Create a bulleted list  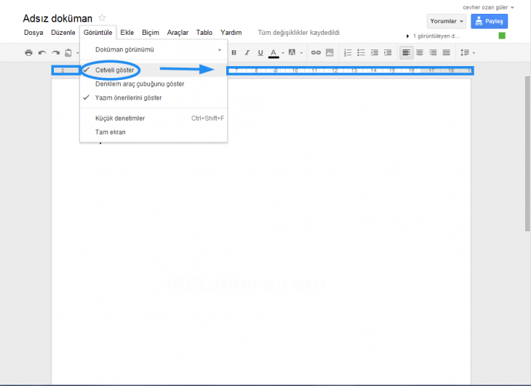[361, 53]
